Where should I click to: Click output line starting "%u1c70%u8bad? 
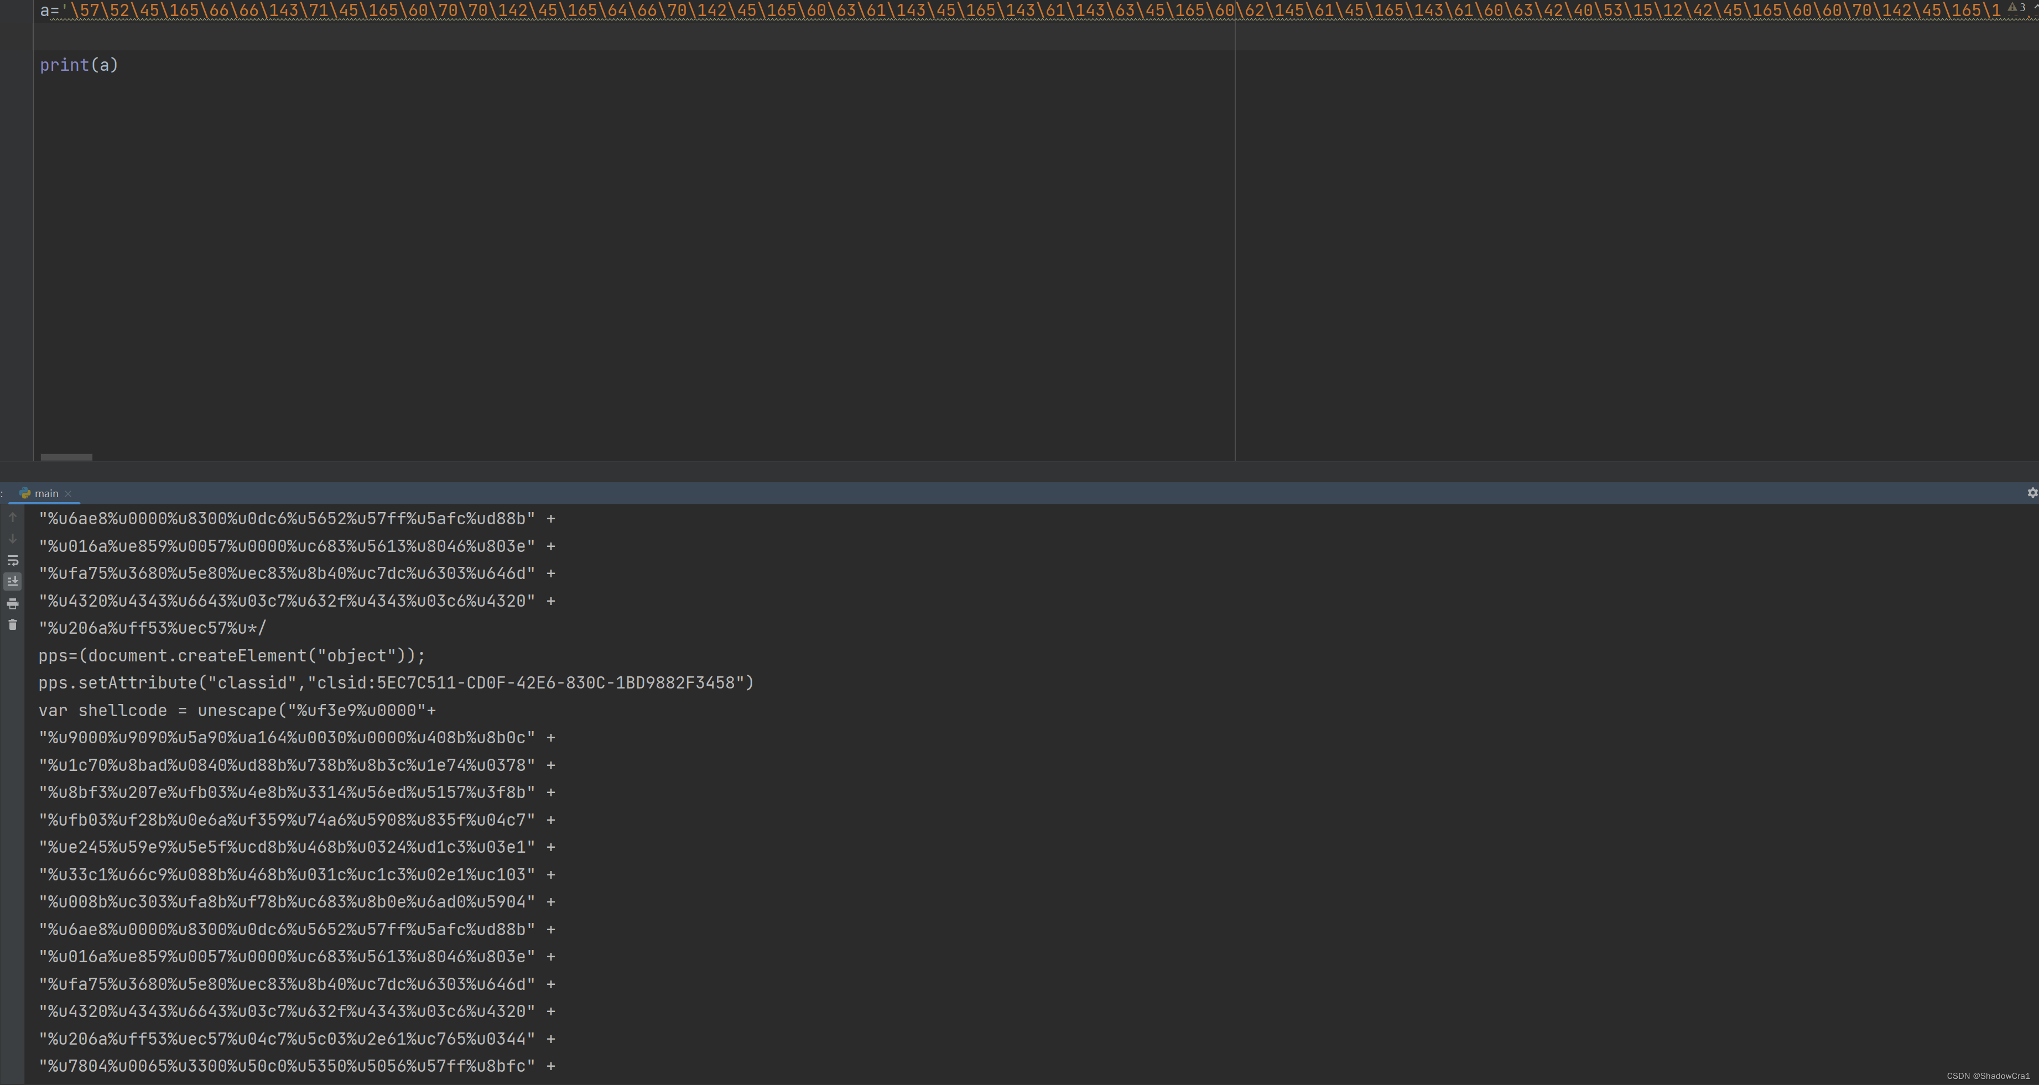tap(297, 765)
